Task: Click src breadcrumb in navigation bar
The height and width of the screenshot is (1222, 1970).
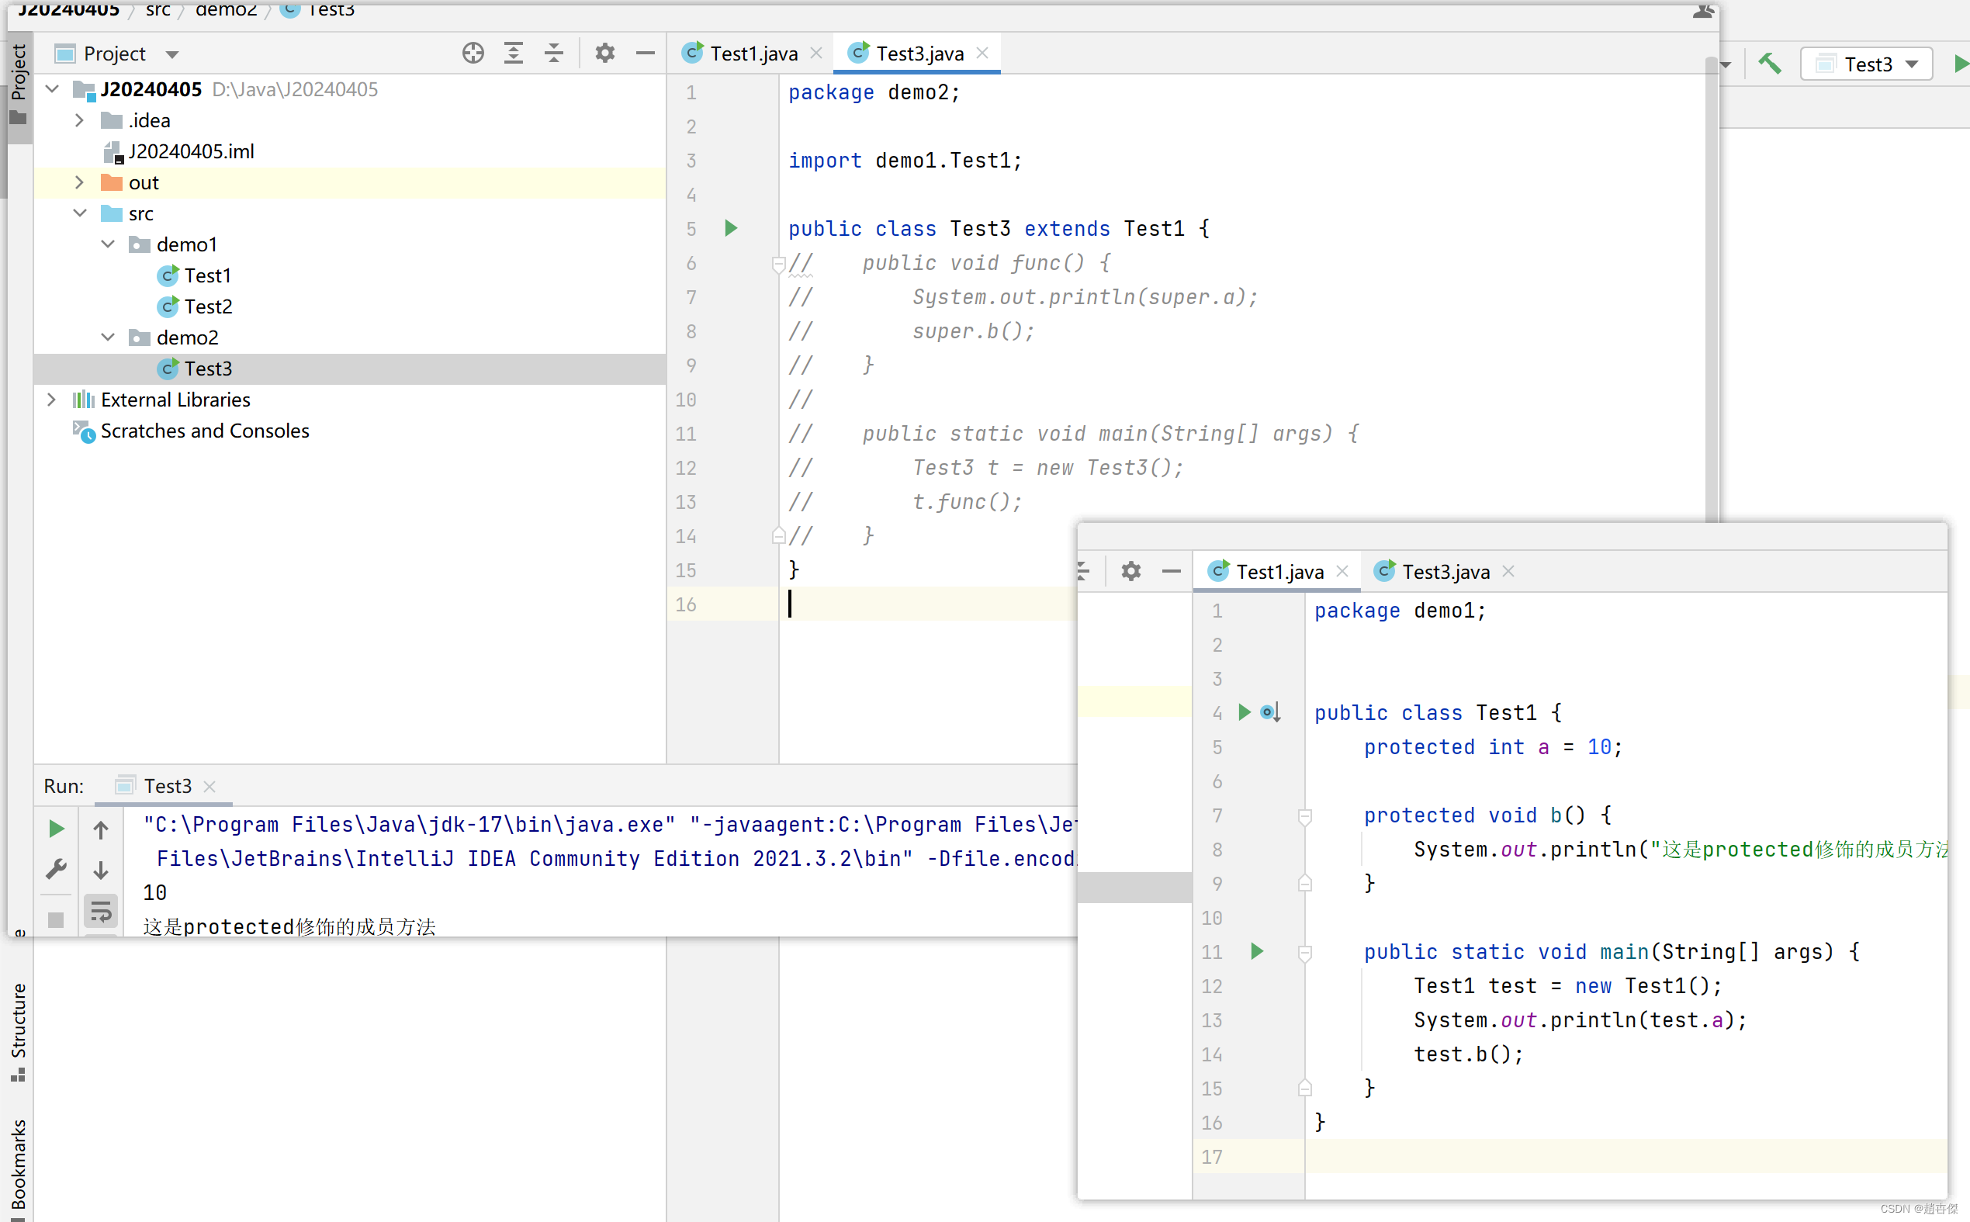Action: point(158,9)
